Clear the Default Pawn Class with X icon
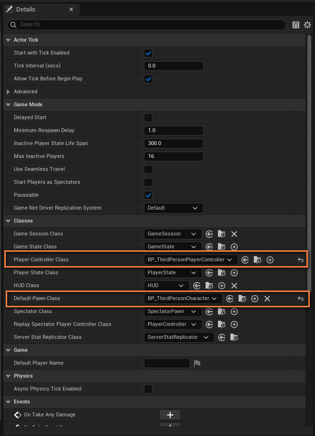Screen dimensions: 315x436 click(267, 299)
